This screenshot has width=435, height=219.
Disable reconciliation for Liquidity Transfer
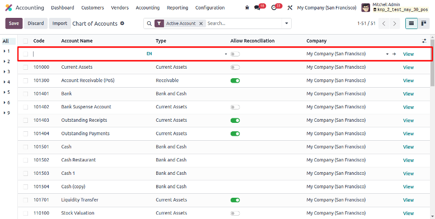pyautogui.click(x=235, y=200)
